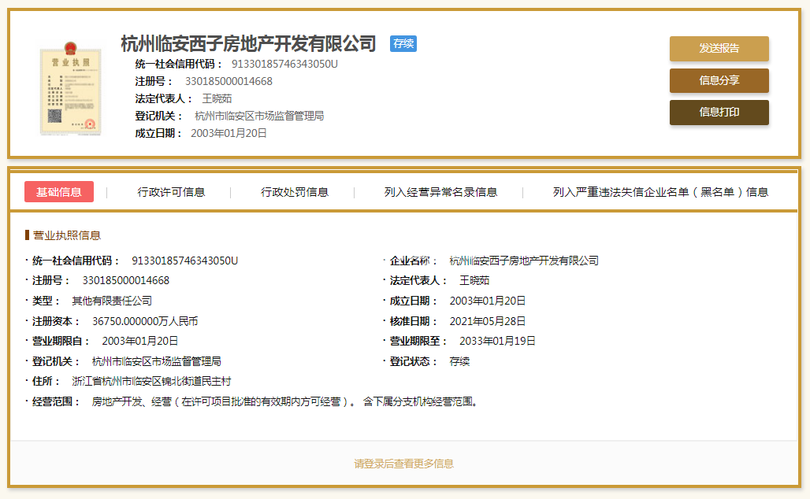Click header legal representative 王晓茹

[x=217, y=98]
